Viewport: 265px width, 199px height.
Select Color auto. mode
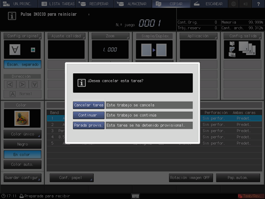(23, 165)
